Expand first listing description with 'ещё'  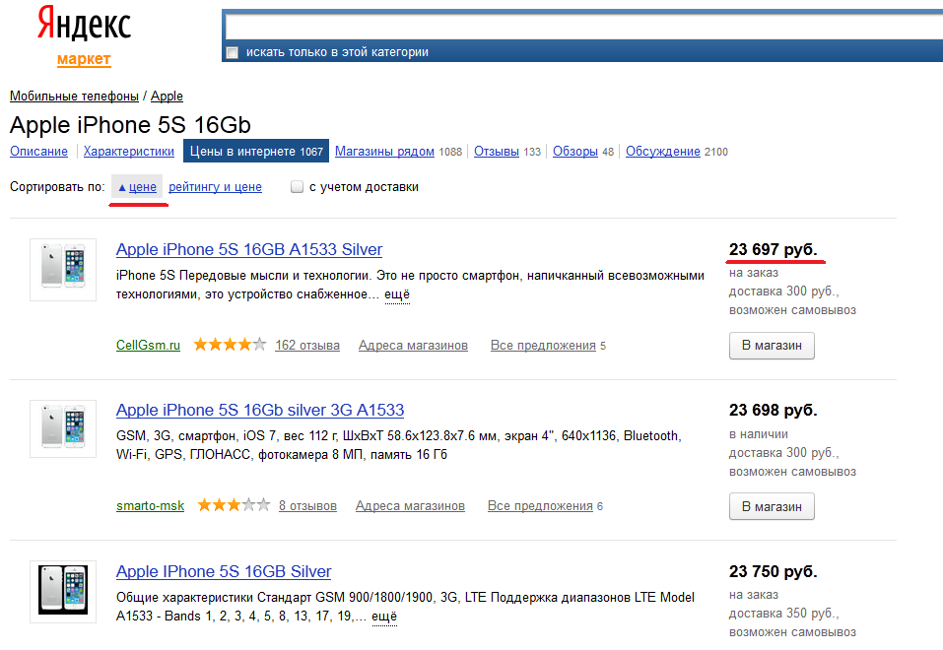pos(397,294)
